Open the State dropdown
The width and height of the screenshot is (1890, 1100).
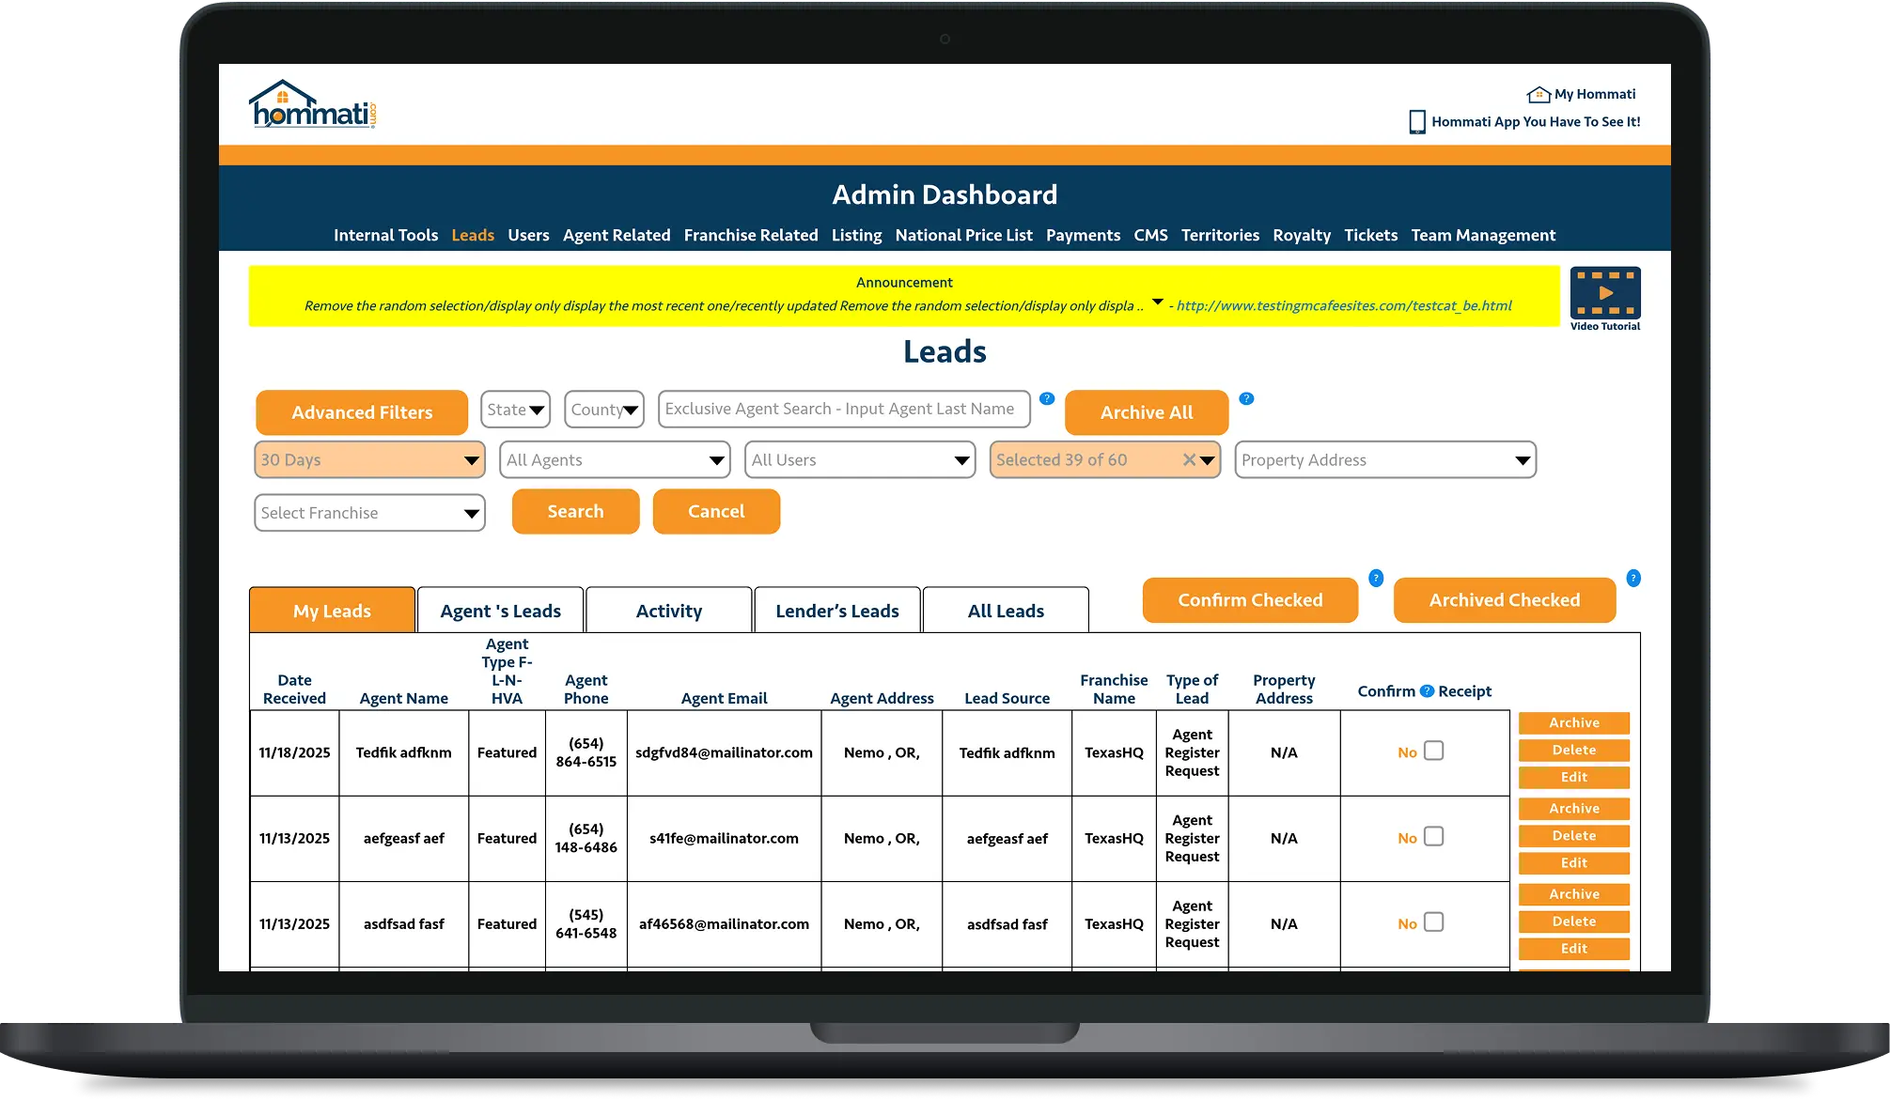tap(515, 410)
